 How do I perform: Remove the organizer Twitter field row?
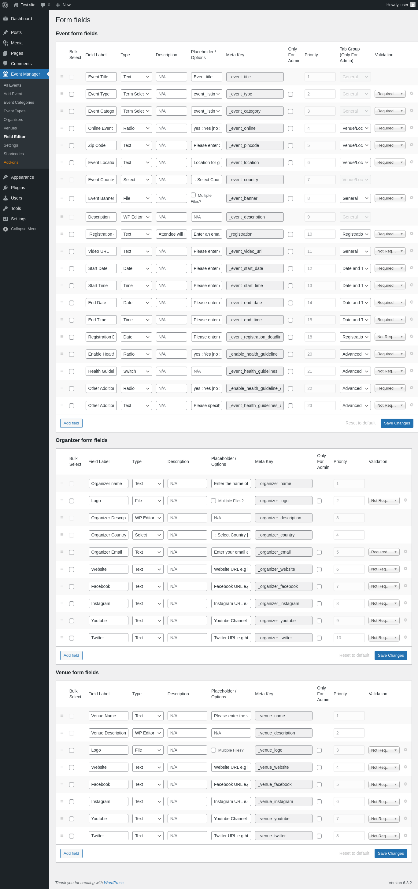(405, 637)
